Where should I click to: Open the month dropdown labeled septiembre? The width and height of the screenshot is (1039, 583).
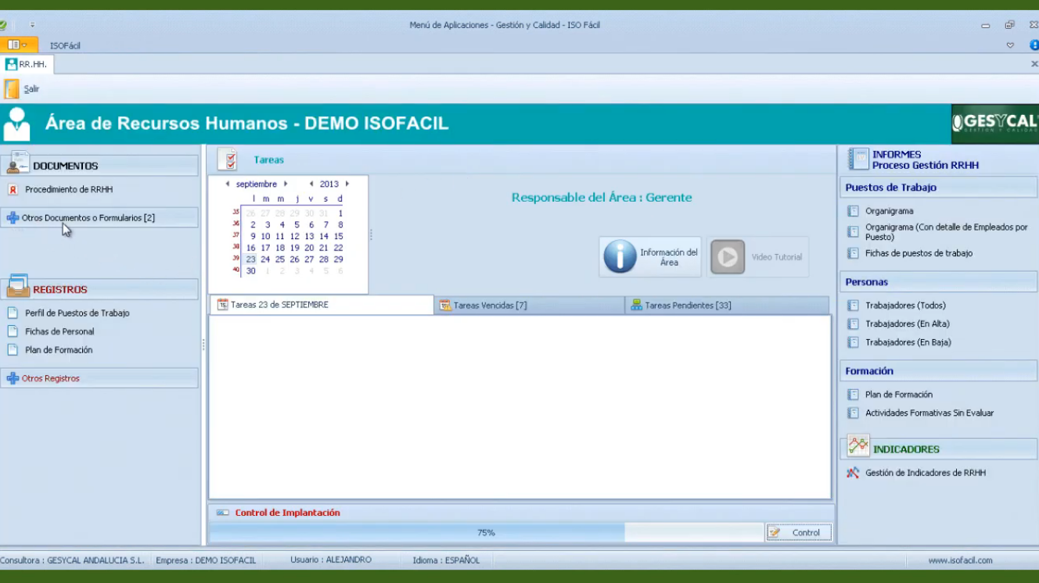[257, 184]
